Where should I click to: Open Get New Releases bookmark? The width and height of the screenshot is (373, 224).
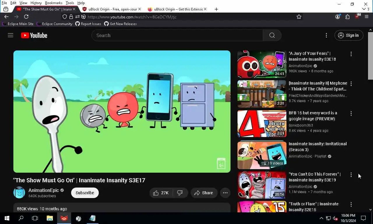[x=120, y=24]
